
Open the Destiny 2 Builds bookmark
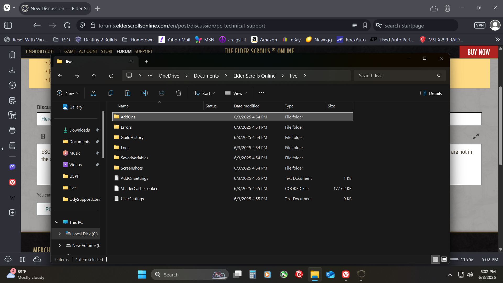click(x=96, y=40)
